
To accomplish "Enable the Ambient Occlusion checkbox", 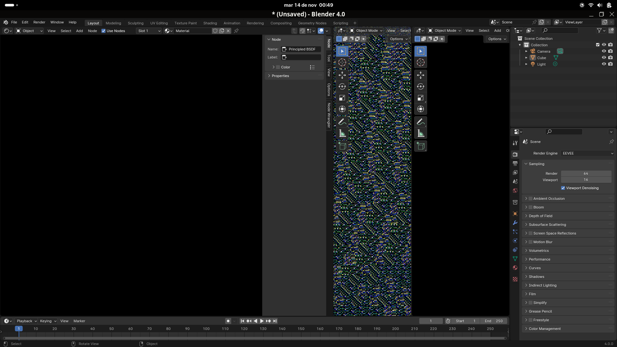I will tap(531, 199).
